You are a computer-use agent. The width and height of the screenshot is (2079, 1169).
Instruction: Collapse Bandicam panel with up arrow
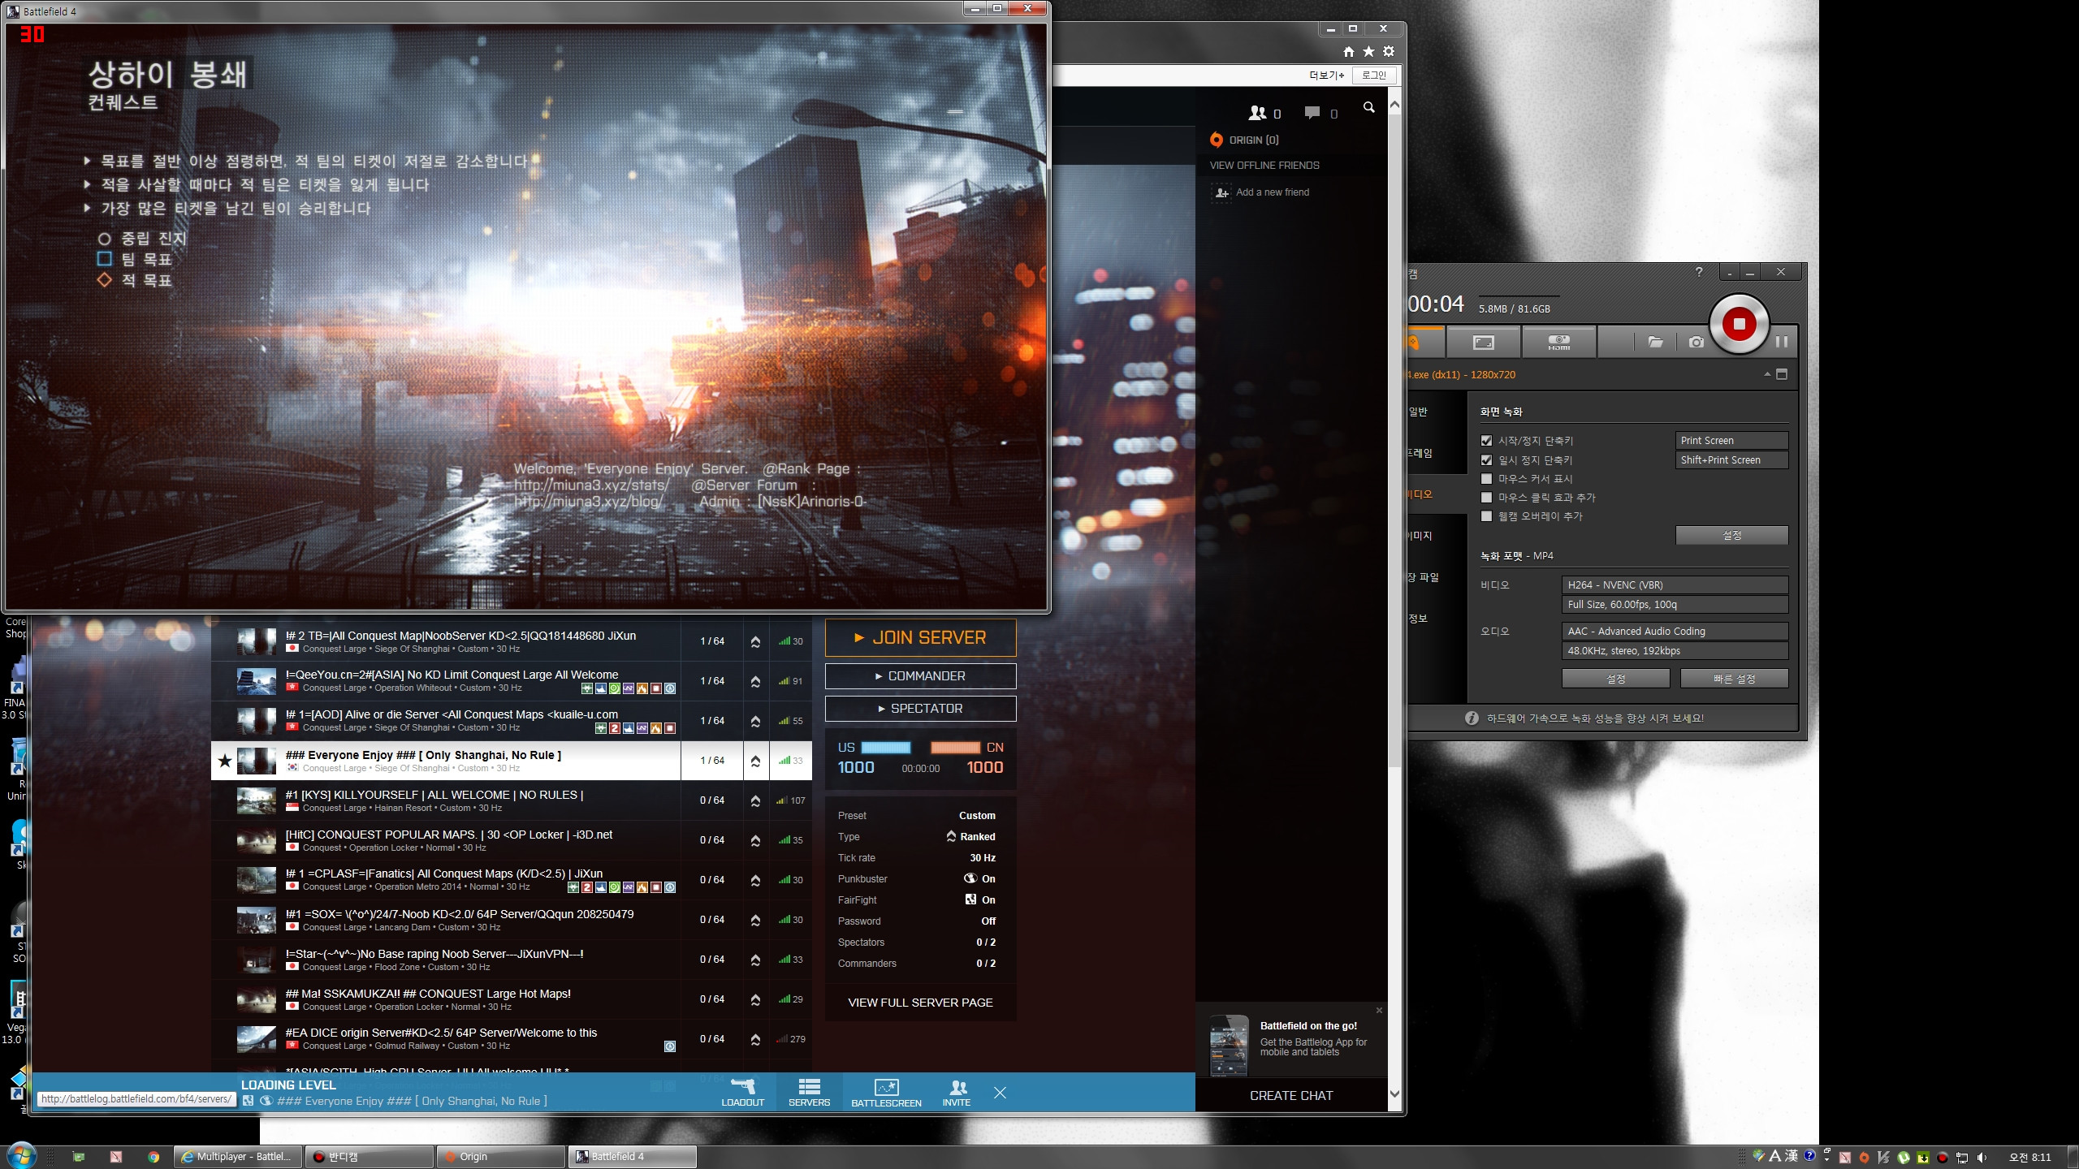1767,374
